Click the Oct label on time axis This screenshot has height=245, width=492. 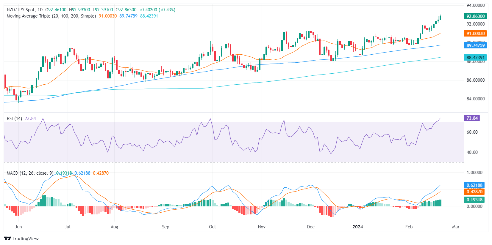tap(212, 227)
